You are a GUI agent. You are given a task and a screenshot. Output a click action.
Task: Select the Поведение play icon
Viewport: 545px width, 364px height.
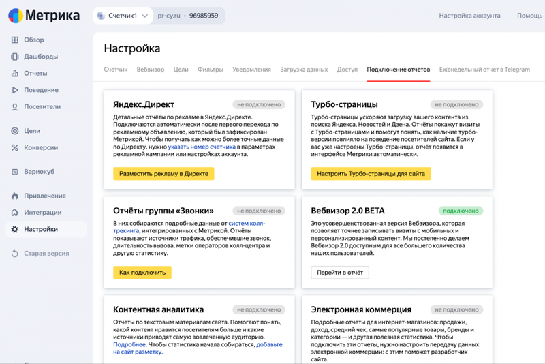[14, 90]
